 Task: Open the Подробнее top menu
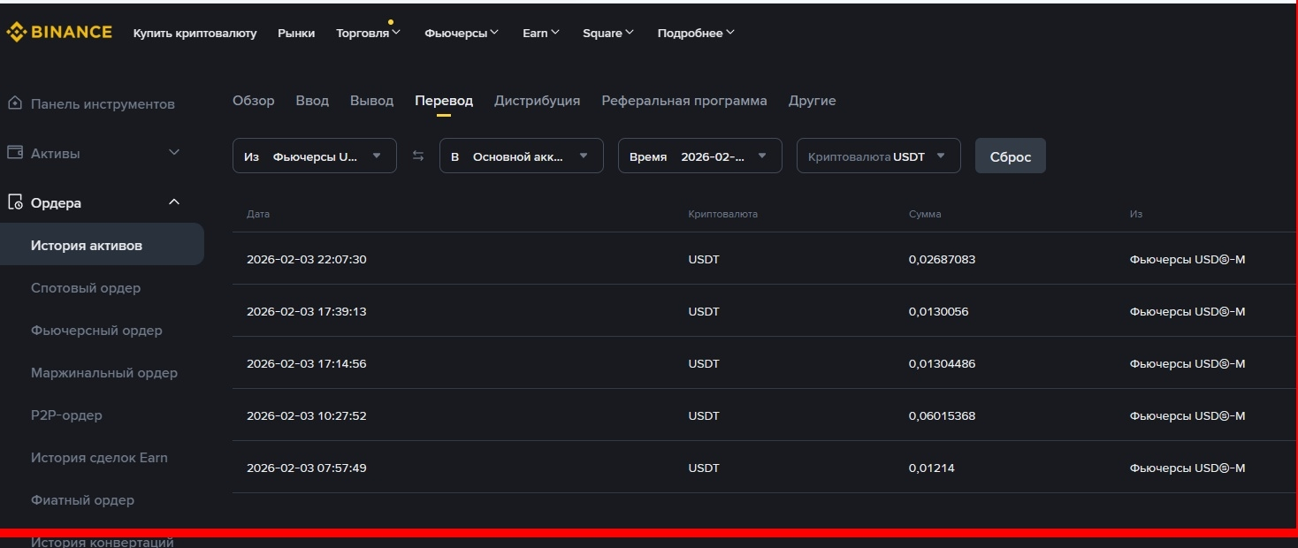pyautogui.click(x=696, y=33)
